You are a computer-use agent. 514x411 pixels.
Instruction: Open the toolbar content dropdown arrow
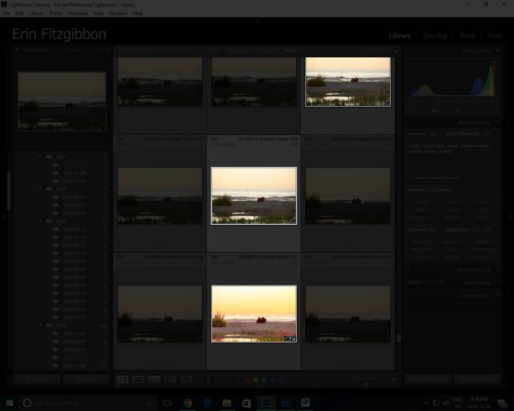[x=394, y=379]
